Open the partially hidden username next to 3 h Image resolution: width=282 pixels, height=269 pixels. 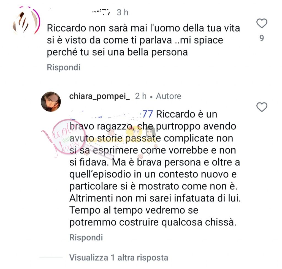click(101, 12)
